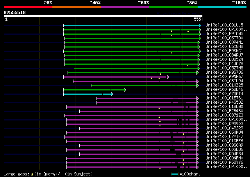Click the yellow gap marker under the UniRef100_A9S786 bar
This screenshot has height=177, width=250.
[160, 74]
